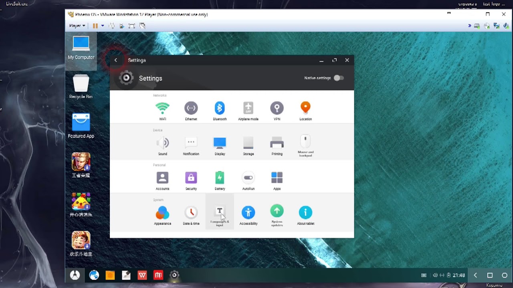This screenshot has width=513, height=288.
Task: Open Accessibility settings
Action: pyautogui.click(x=248, y=210)
